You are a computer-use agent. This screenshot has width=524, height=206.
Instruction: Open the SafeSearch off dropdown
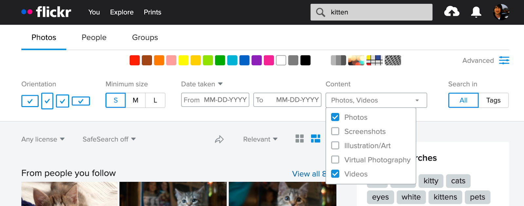(109, 139)
